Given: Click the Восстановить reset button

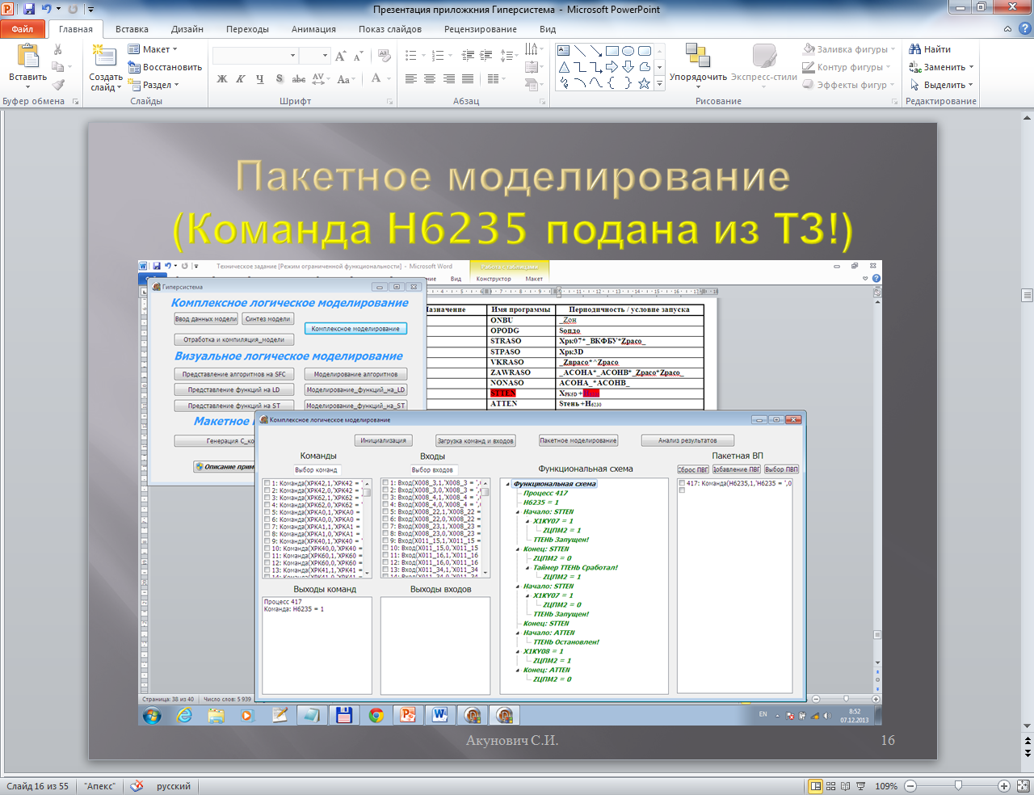Looking at the screenshot, I should pos(165,67).
